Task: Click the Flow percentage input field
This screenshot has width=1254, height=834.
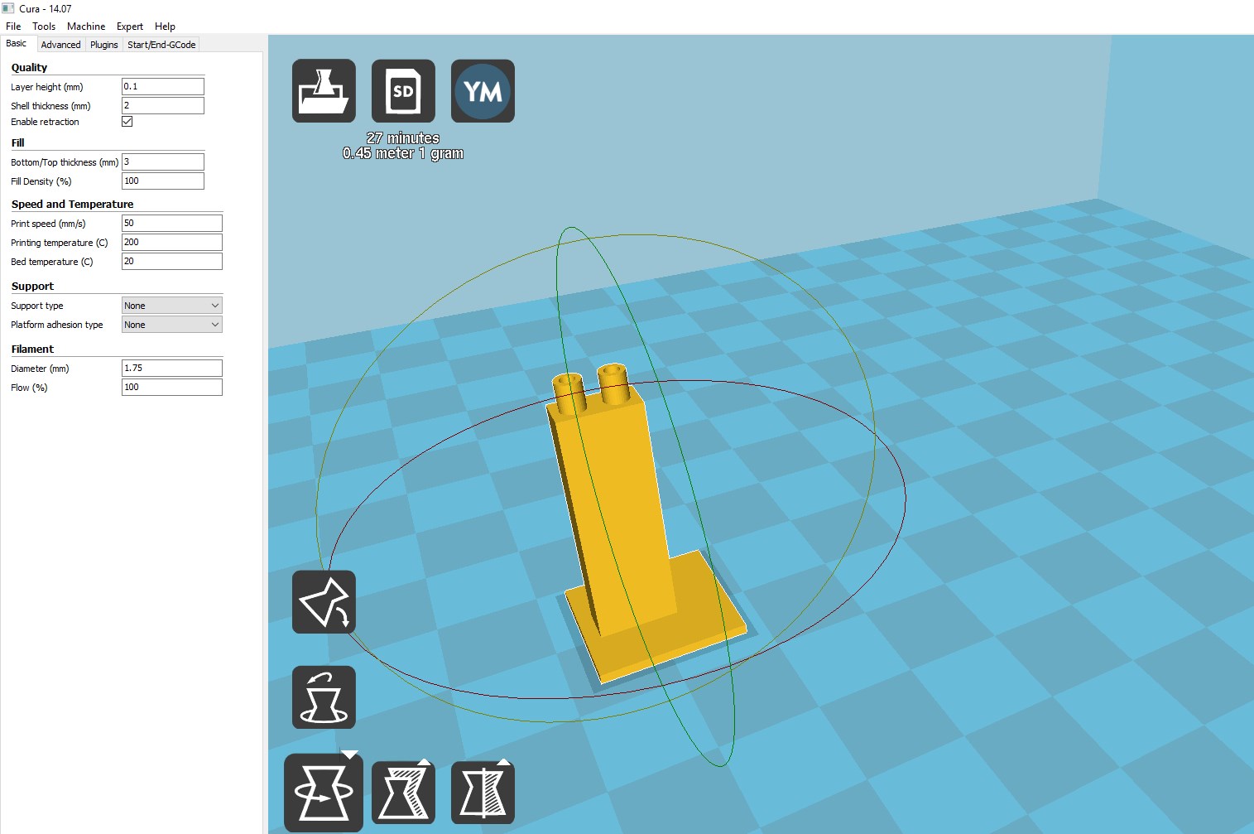Action: click(172, 387)
